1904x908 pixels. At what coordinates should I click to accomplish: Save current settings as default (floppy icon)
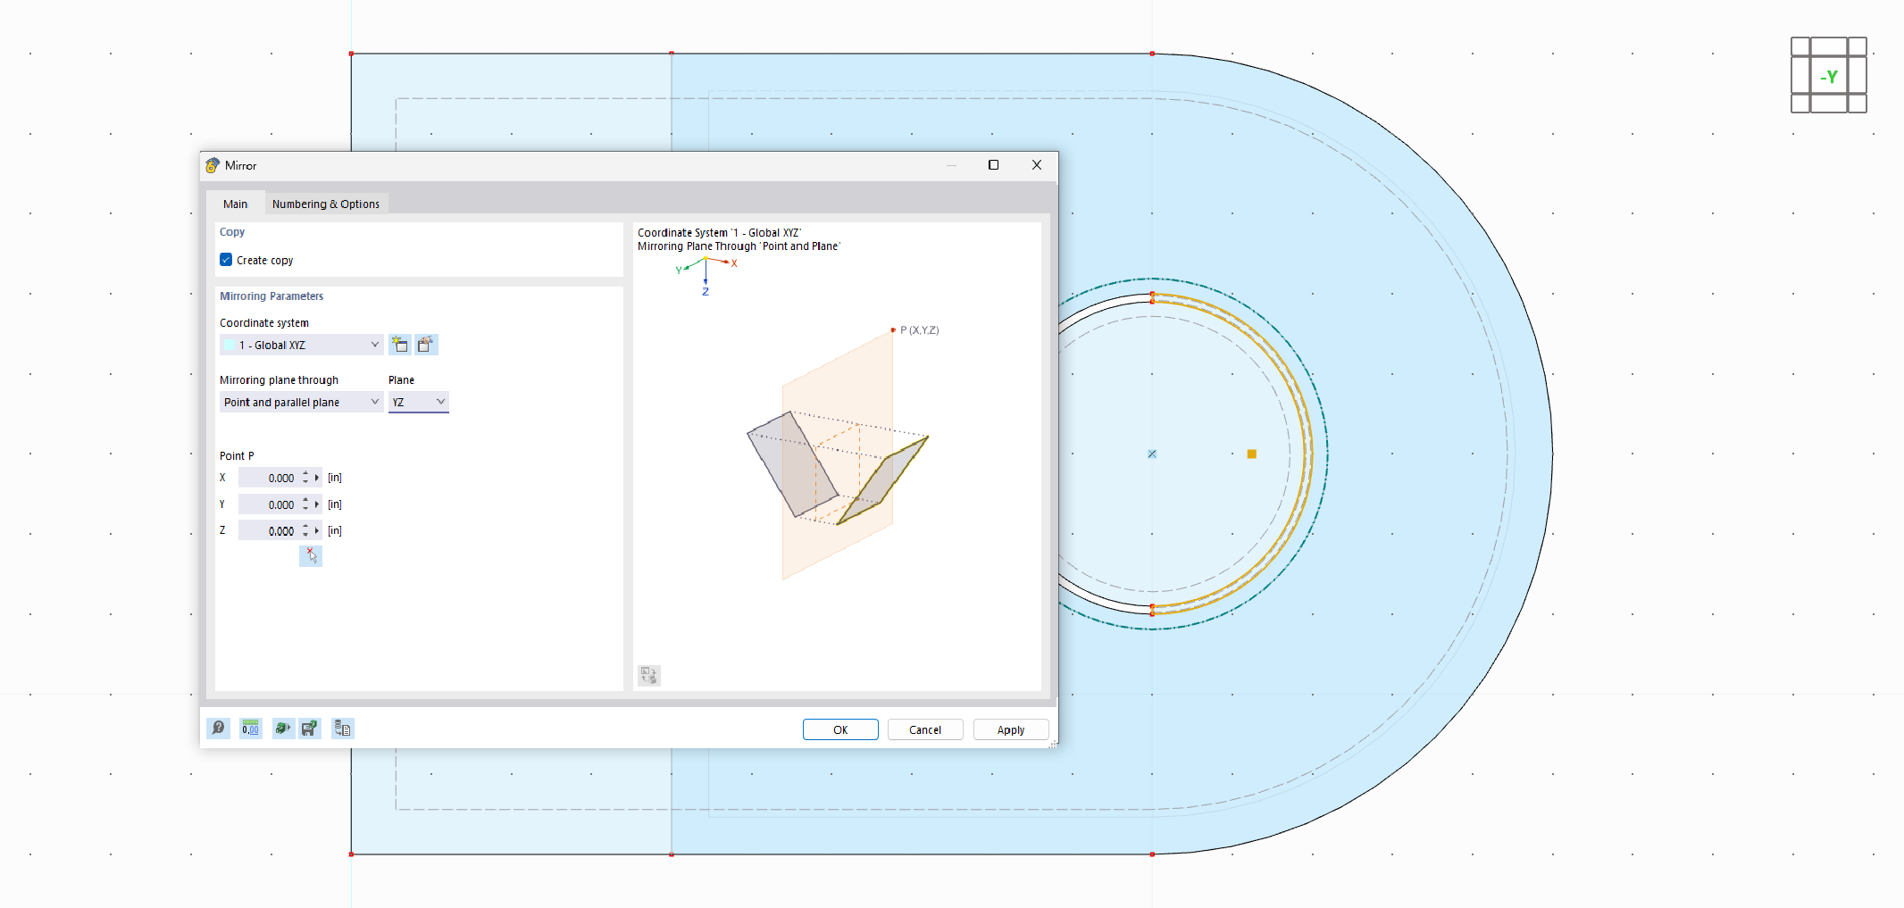pyautogui.click(x=309, y=729)
